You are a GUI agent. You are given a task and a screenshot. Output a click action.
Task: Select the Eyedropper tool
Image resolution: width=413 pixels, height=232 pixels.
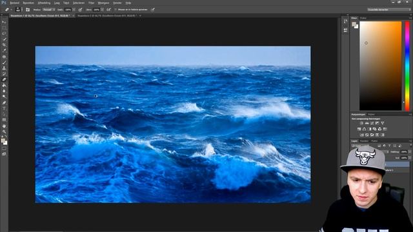click(x=4, y=51)
